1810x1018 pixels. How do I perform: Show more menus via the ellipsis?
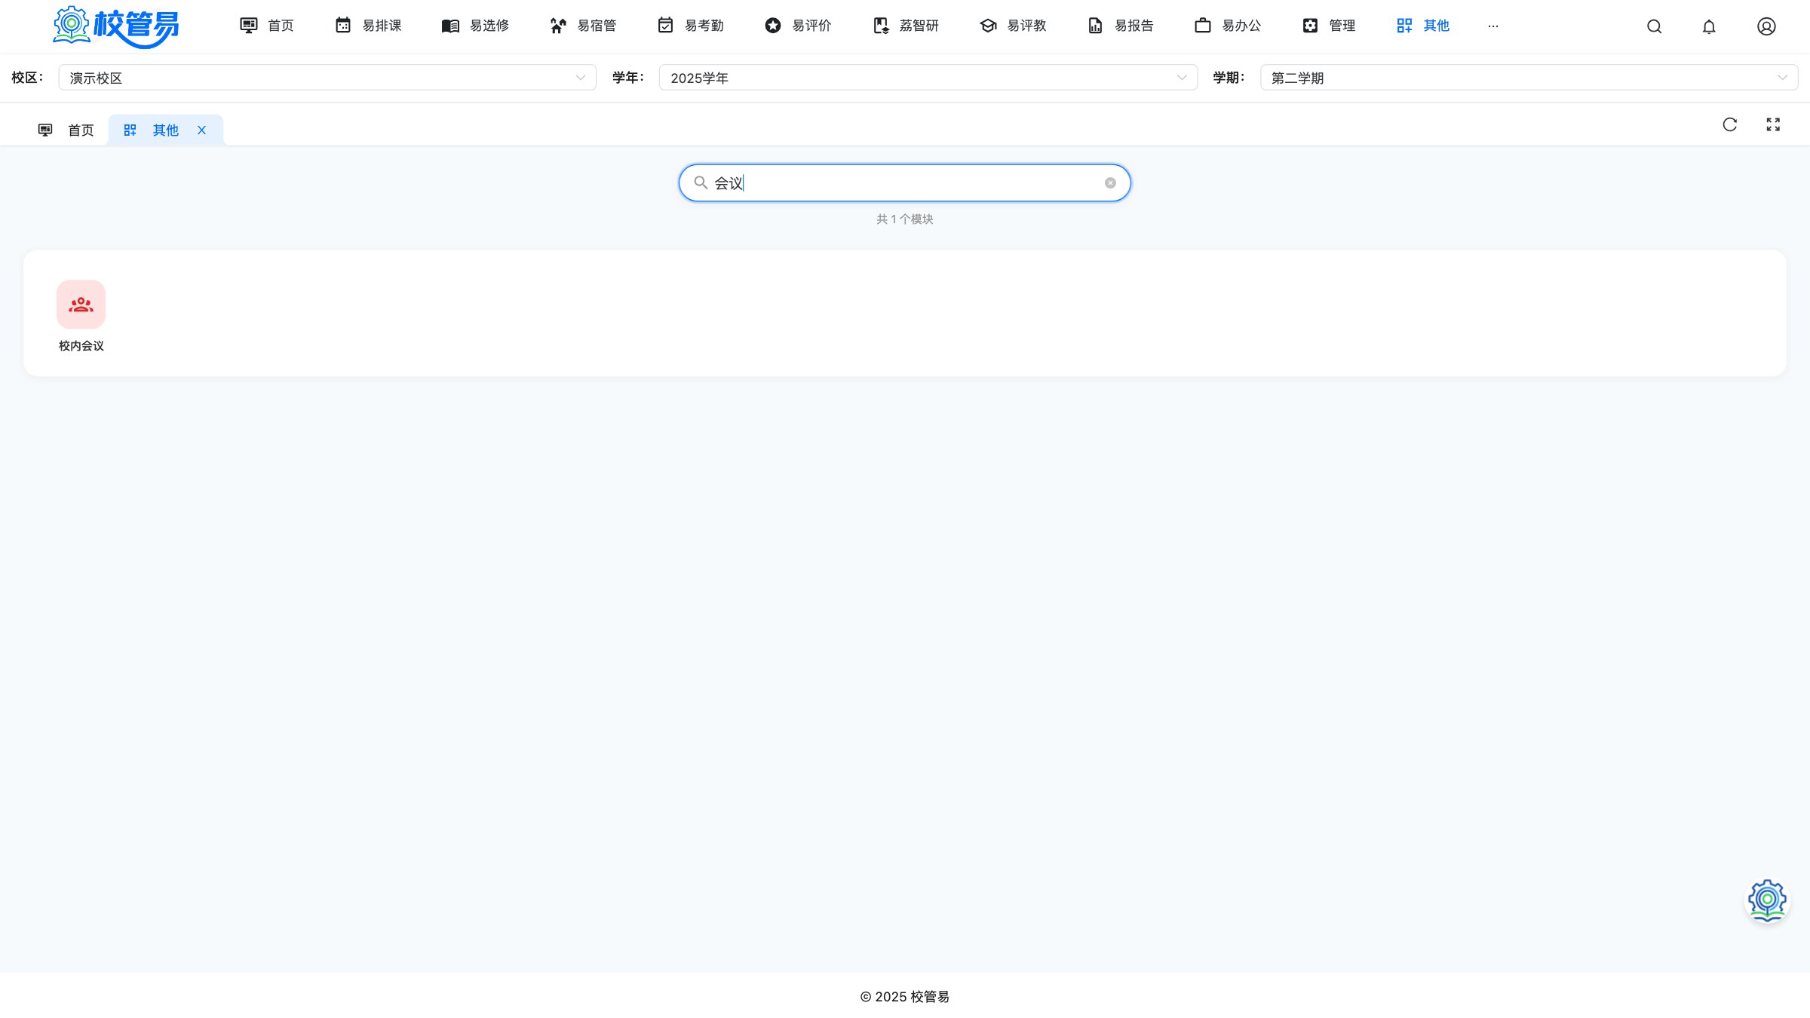[1493, 26]
